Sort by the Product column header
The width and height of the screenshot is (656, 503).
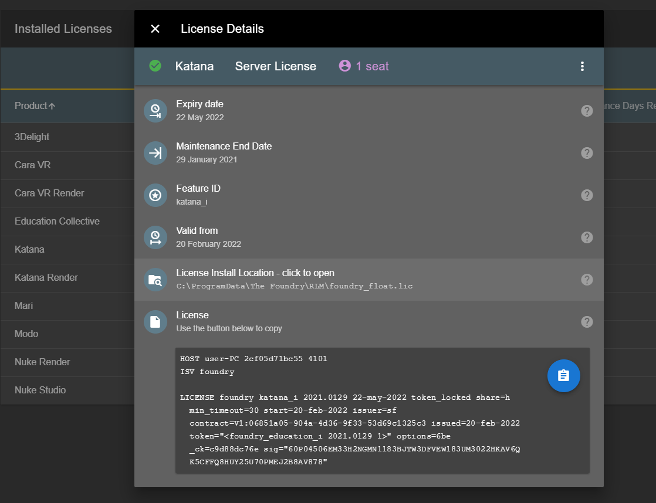[35, 106]
